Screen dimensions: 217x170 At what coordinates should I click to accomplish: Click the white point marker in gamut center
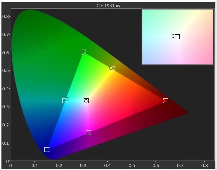[x=86, y=101]
